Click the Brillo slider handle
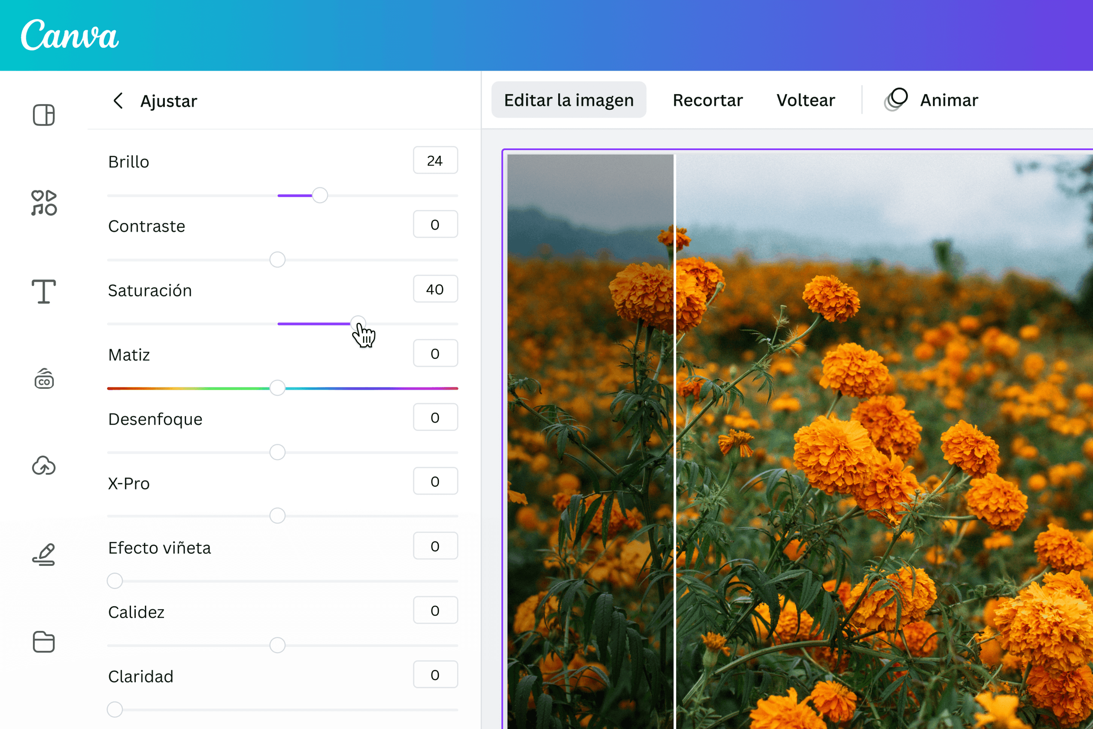Viewport: 1093px width, 729px height. pos(320,195)
